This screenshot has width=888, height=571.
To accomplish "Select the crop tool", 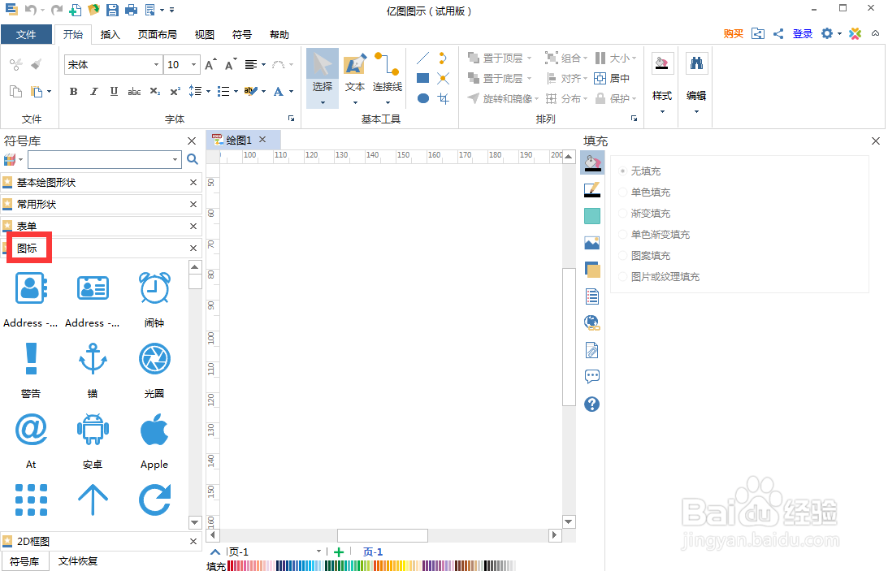I will (443, 98).
